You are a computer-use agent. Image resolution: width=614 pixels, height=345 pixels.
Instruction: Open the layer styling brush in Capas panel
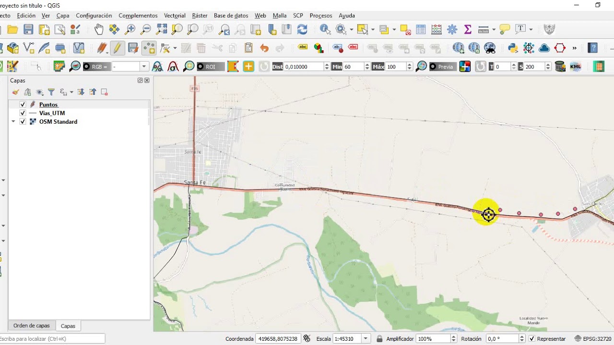(15, 92)
